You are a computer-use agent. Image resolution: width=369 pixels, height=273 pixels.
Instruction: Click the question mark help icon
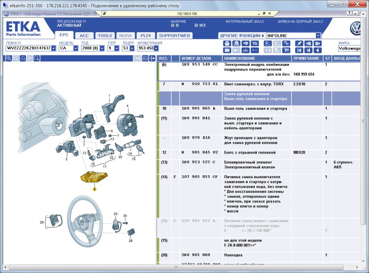[x=255, y=43]
